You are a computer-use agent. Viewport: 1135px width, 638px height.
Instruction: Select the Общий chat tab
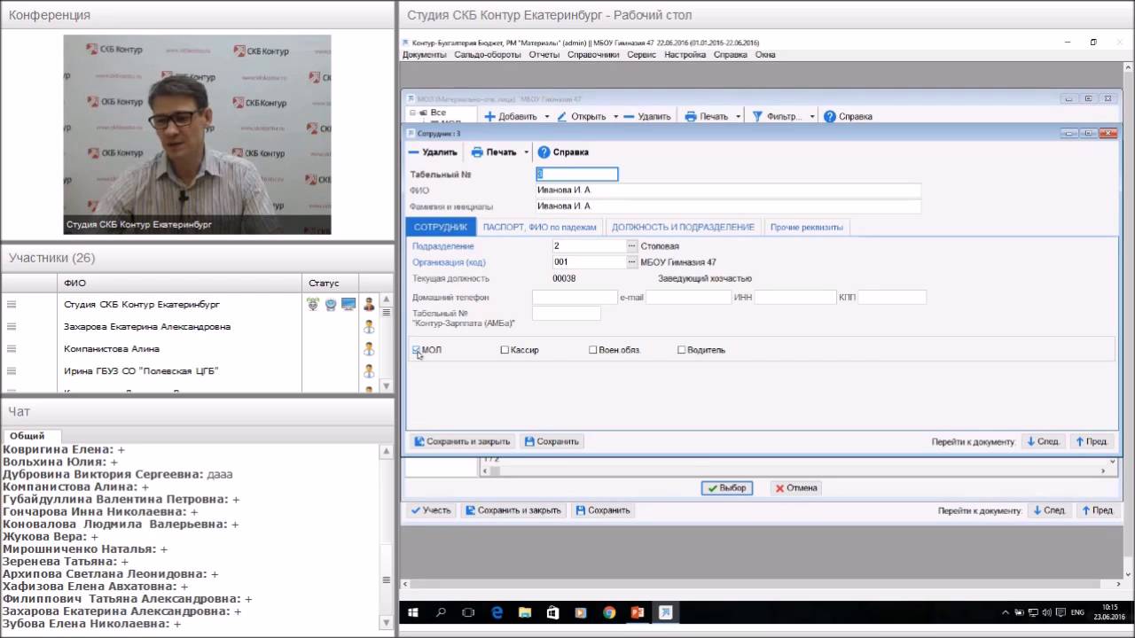(27, 436)
